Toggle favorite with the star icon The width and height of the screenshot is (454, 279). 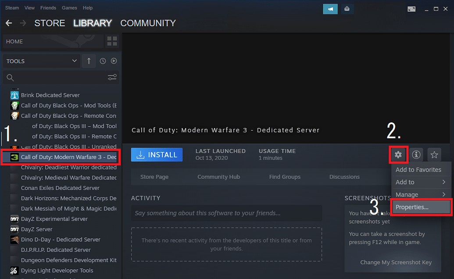434,154
